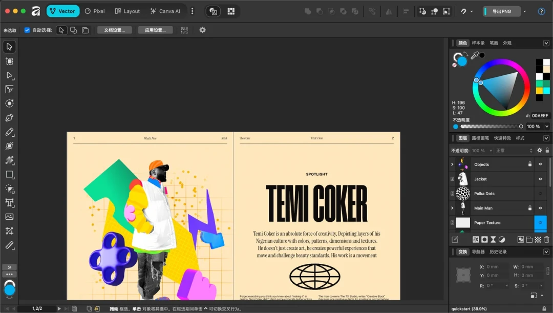The image size is (553, 313).
Task: Unlock the Main Man layer
Action: 530,208
